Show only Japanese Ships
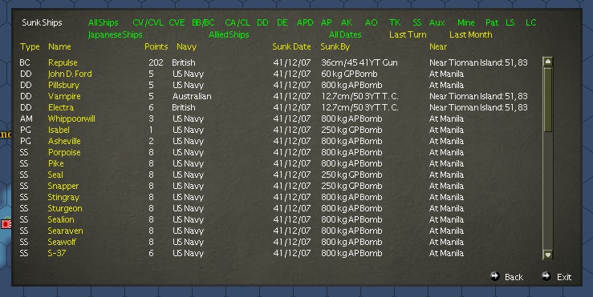This screenshot has width=593, height=297. [115, 34]
